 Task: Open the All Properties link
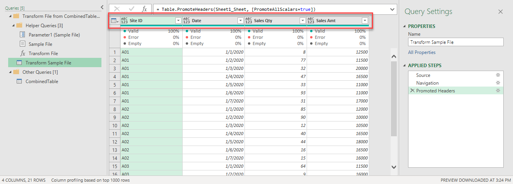[422, 52]
